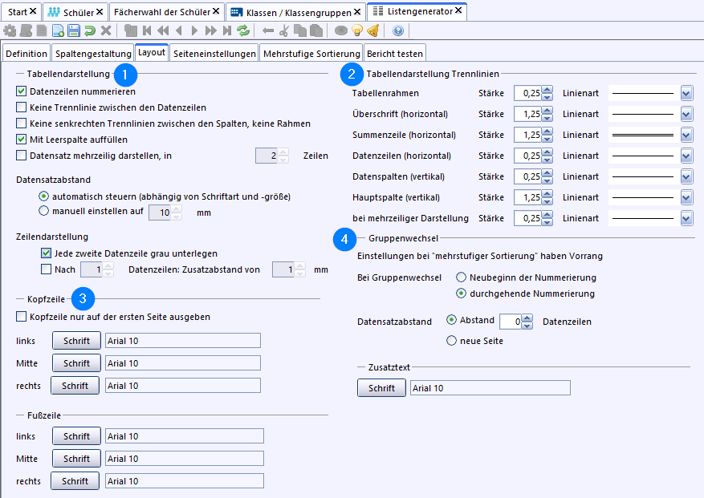
Task: Click the fast forward double-arrow icon
Action: click(x=210, y=30)
